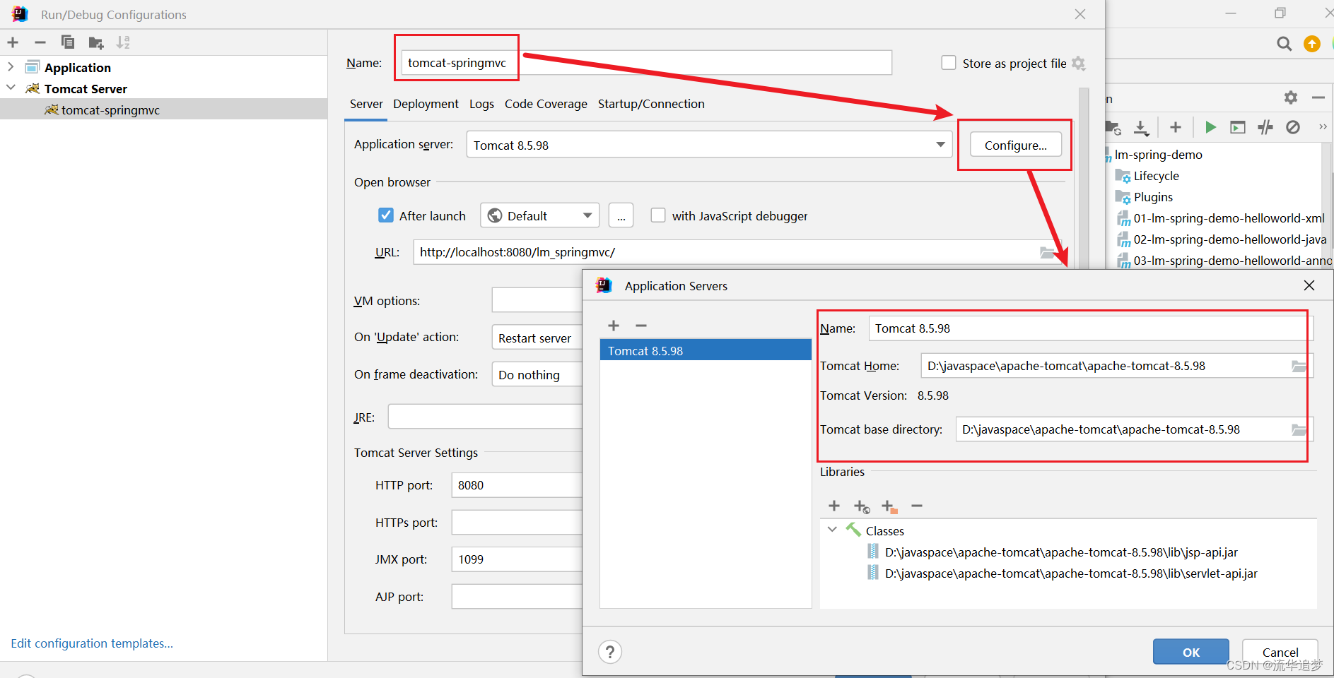Open gear options beside Store as project file
The width and height of the screenshot is (1334, 678).
[x=1079, y=63]
